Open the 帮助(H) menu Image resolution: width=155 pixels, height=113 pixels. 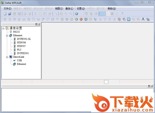point(112,9)
